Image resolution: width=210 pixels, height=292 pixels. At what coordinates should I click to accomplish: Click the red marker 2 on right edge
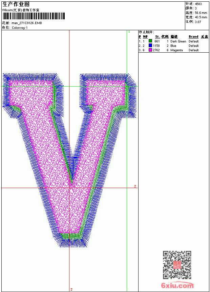135,186
